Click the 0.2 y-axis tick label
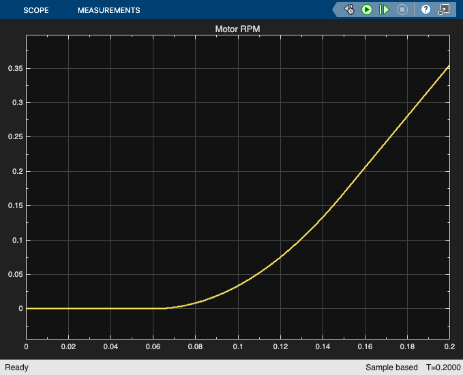The height and width of the screenshot is (375, 463). tap(18, 171)
